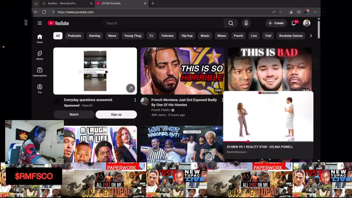Select the Rockstar Games chip
The width and height of the screenshot is (352, 198).
[x=291, y=36]
